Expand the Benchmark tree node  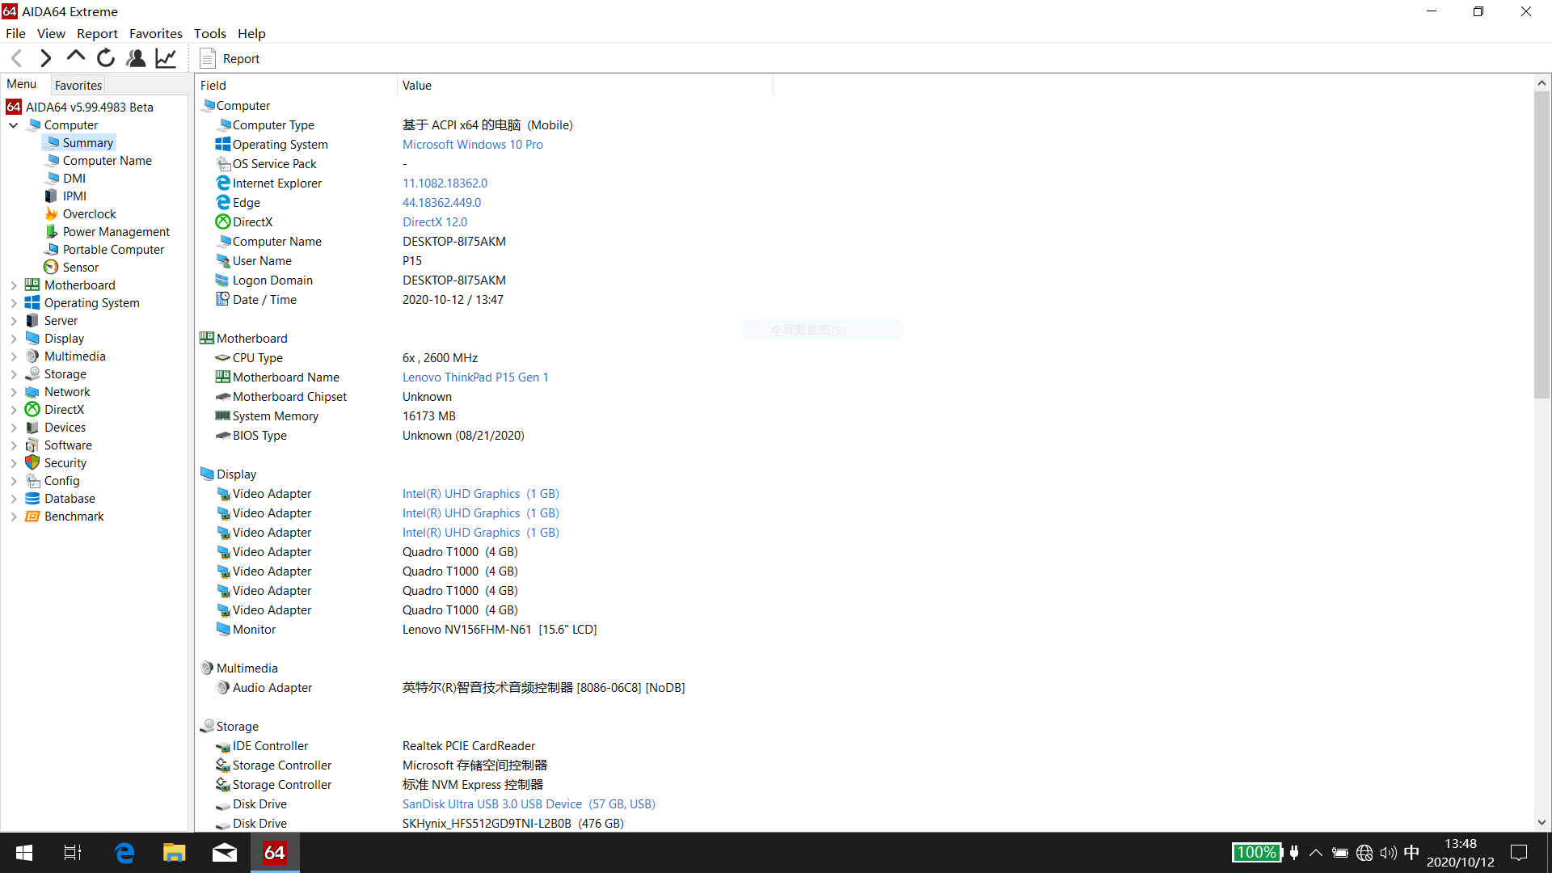coord(14,517)
